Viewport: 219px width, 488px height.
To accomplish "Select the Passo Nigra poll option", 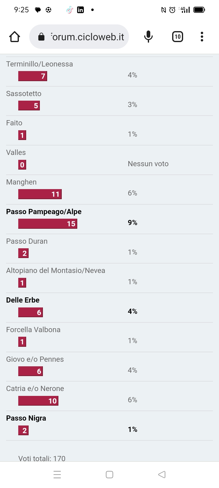I will (x=26, y=418).
